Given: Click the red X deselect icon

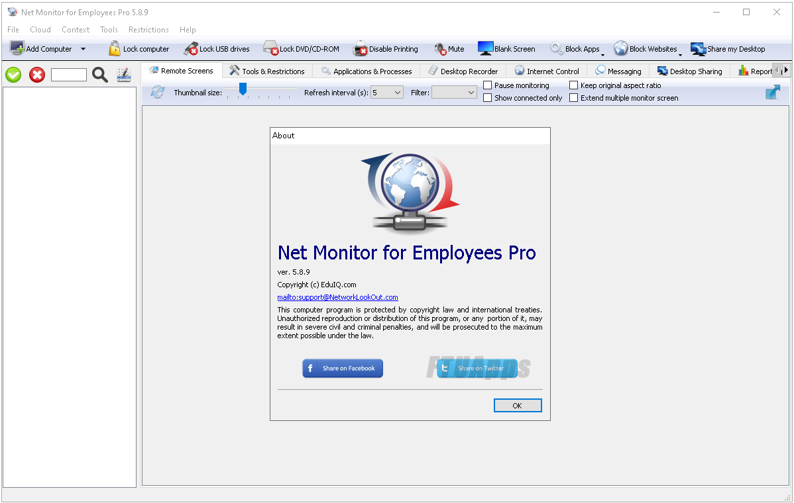Looking at the screenshot, I should 37,75.
